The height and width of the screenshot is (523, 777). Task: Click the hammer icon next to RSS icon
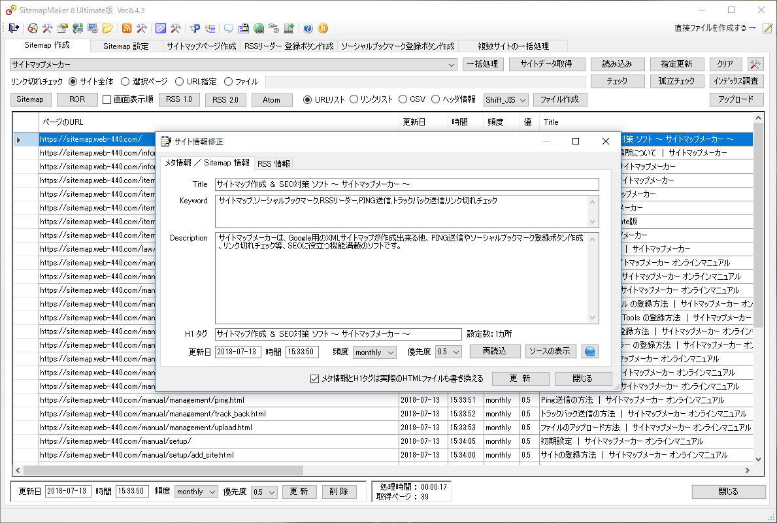(142, 28)
